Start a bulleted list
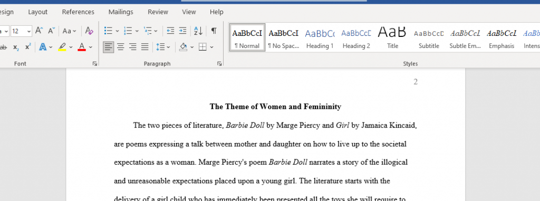The width and height of the screenshot is (540, 201). (108, 31)
